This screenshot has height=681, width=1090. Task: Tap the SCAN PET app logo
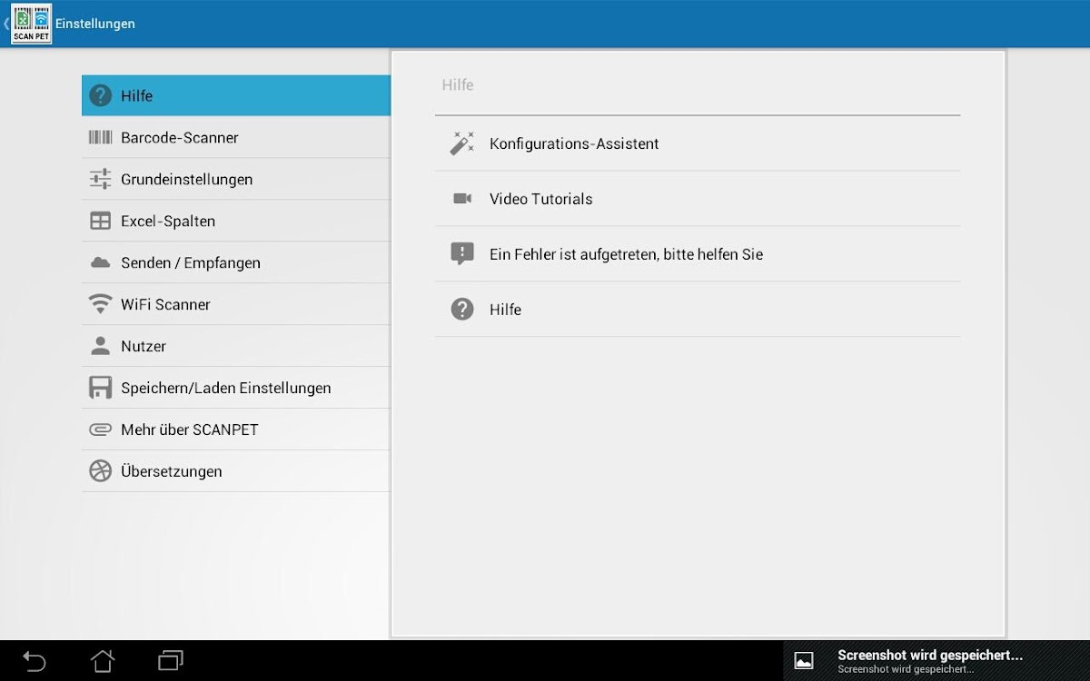click(31, 24)
